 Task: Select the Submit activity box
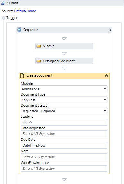click(64, 46)
